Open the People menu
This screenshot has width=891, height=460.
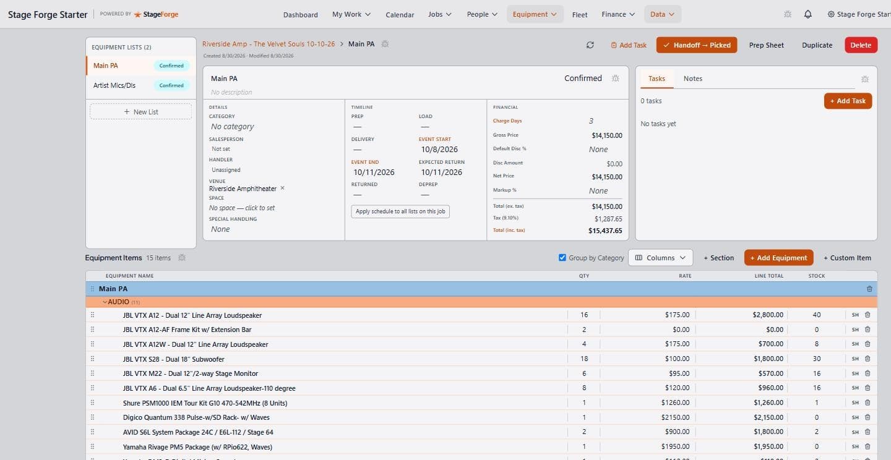coord(482,14)
